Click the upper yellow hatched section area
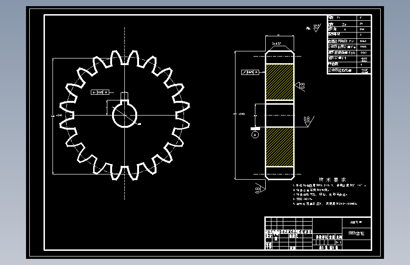 pos(279,82)
